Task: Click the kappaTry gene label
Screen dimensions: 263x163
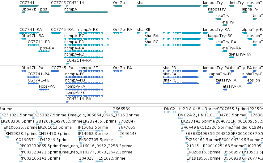Action: 217,9
